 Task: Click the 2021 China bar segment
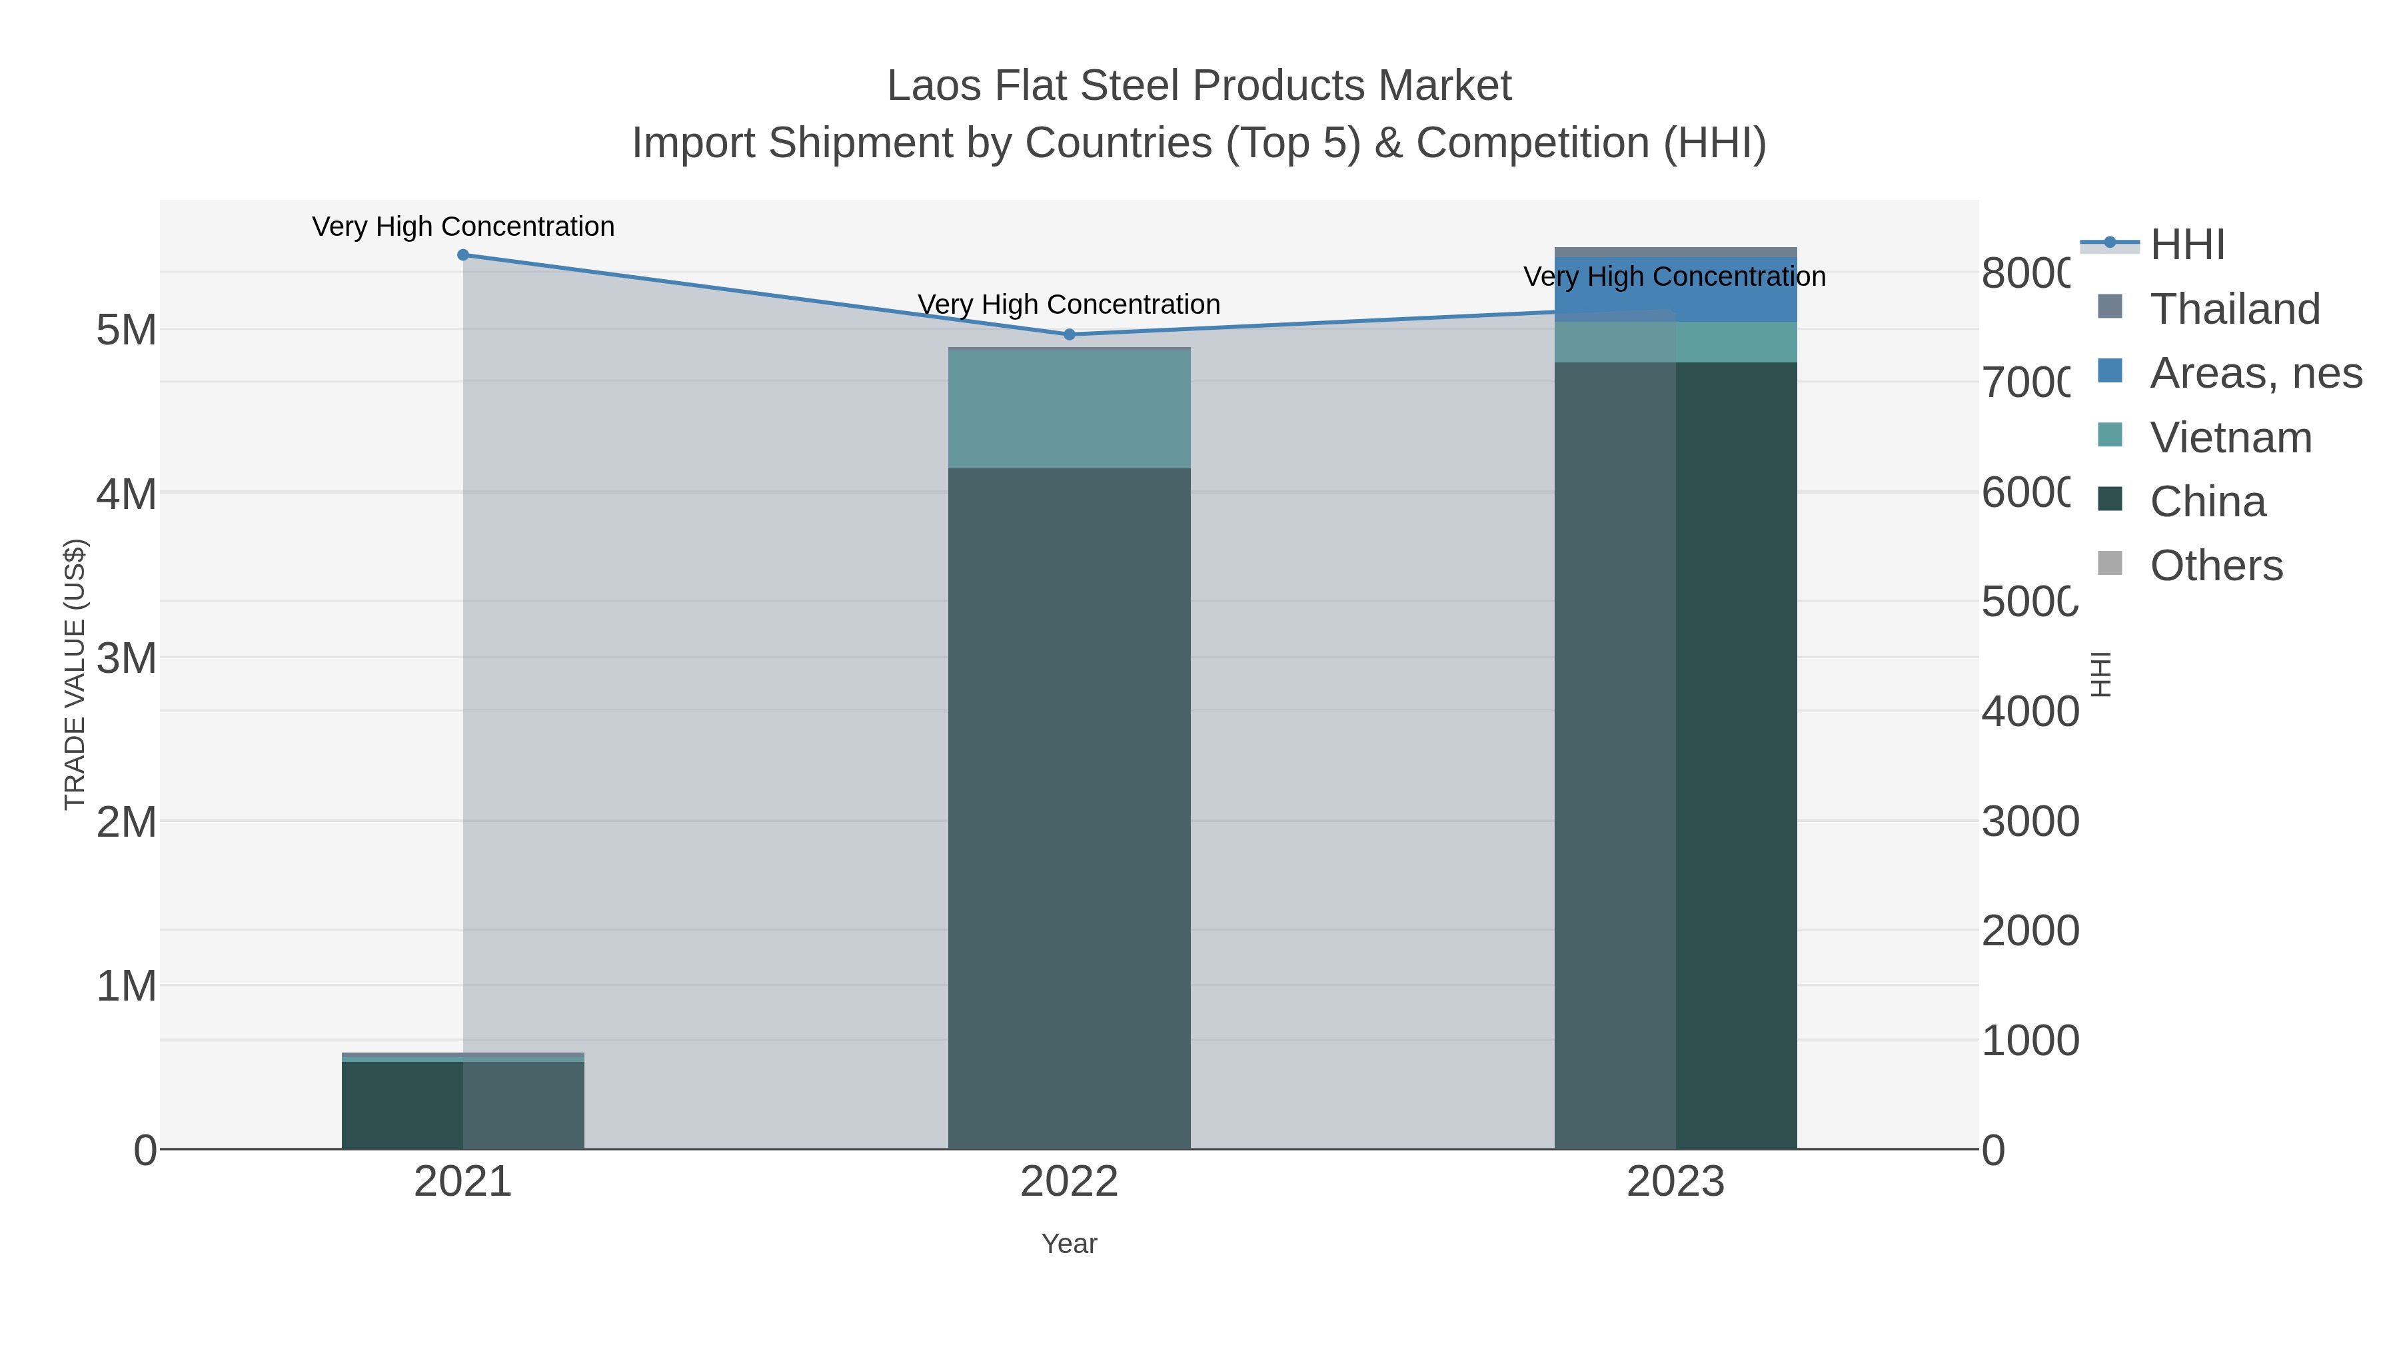click(x=463, y=1105)
